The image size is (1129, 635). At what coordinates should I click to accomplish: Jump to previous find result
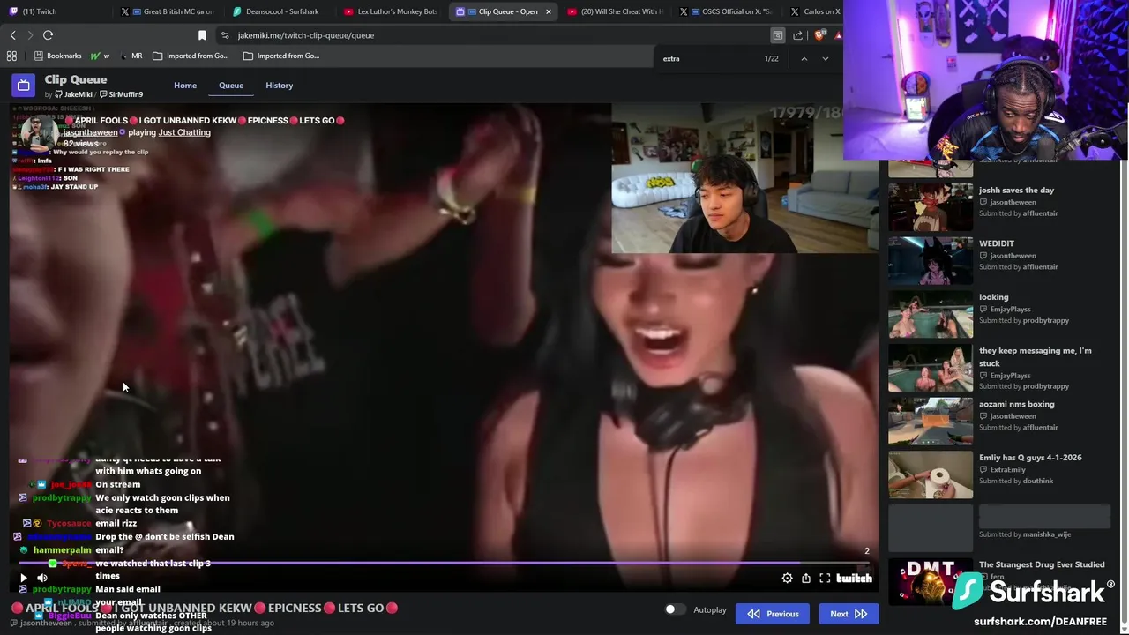coord(804,58)
